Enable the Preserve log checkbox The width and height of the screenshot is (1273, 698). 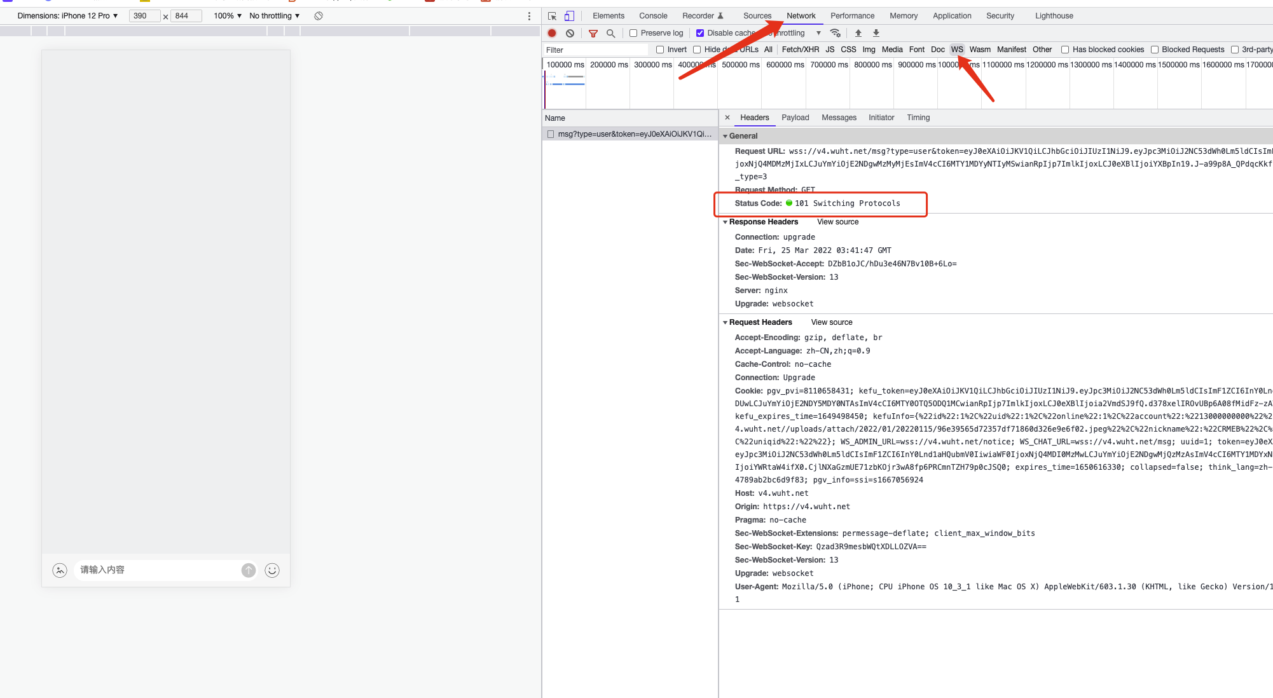[633, 33]
